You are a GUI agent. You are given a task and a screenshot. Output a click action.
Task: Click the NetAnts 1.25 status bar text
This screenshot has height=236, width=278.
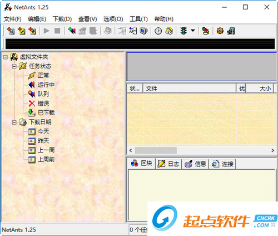click(x=19, y=230)
